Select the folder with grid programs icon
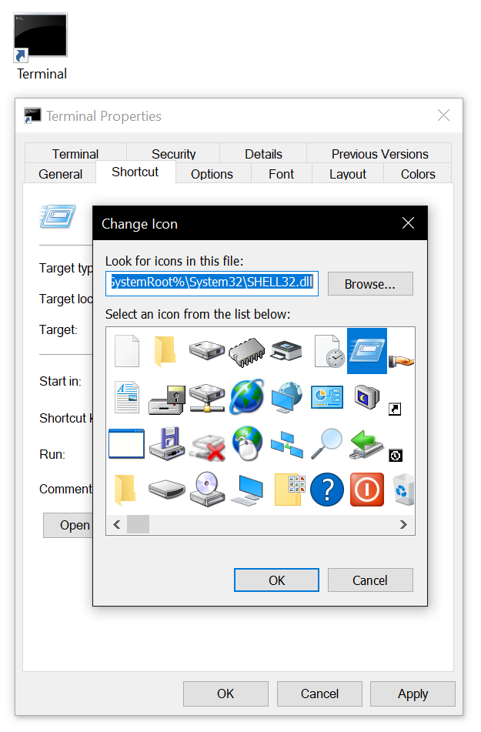 point(290,490)
